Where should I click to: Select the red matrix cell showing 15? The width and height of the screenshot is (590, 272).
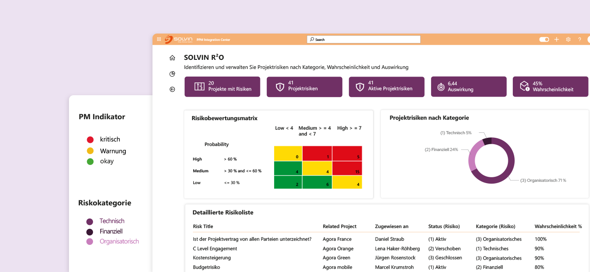tap(347, 168)
